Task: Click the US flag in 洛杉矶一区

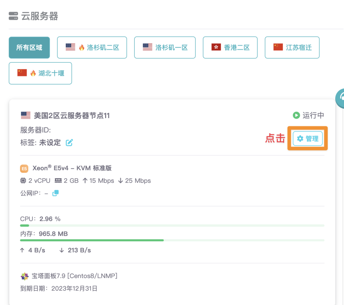Action: (147, 47)
